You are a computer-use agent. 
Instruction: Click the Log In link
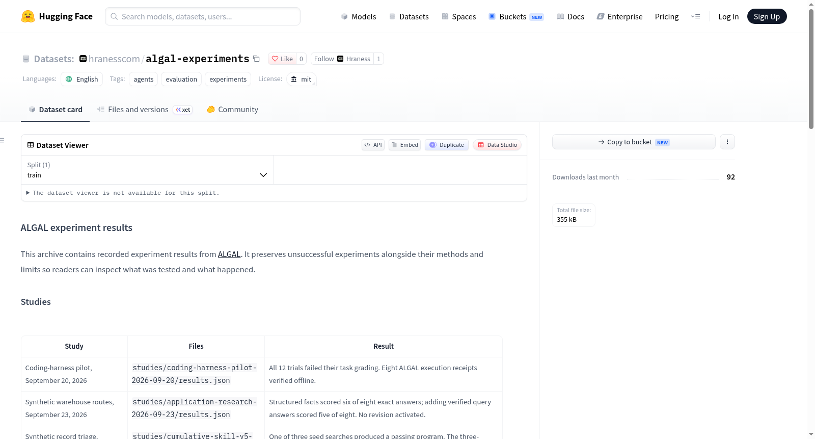coord(728,16)
